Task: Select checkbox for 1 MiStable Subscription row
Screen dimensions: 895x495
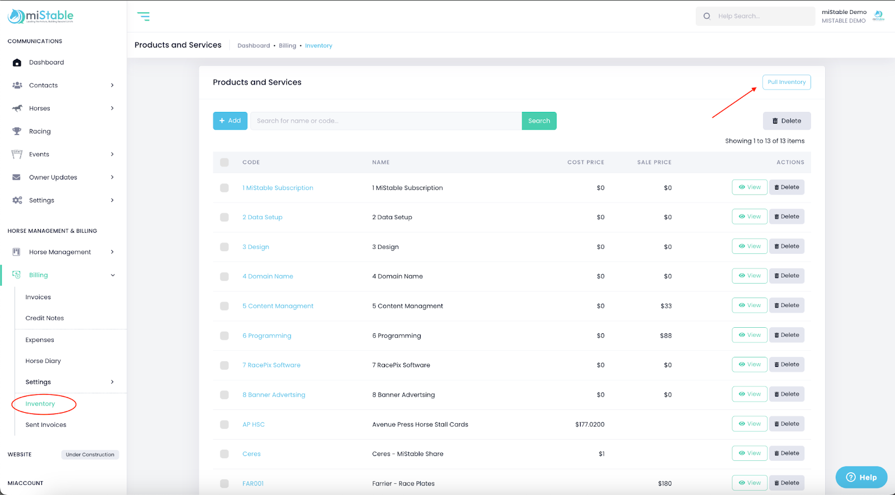Action: 224,188
